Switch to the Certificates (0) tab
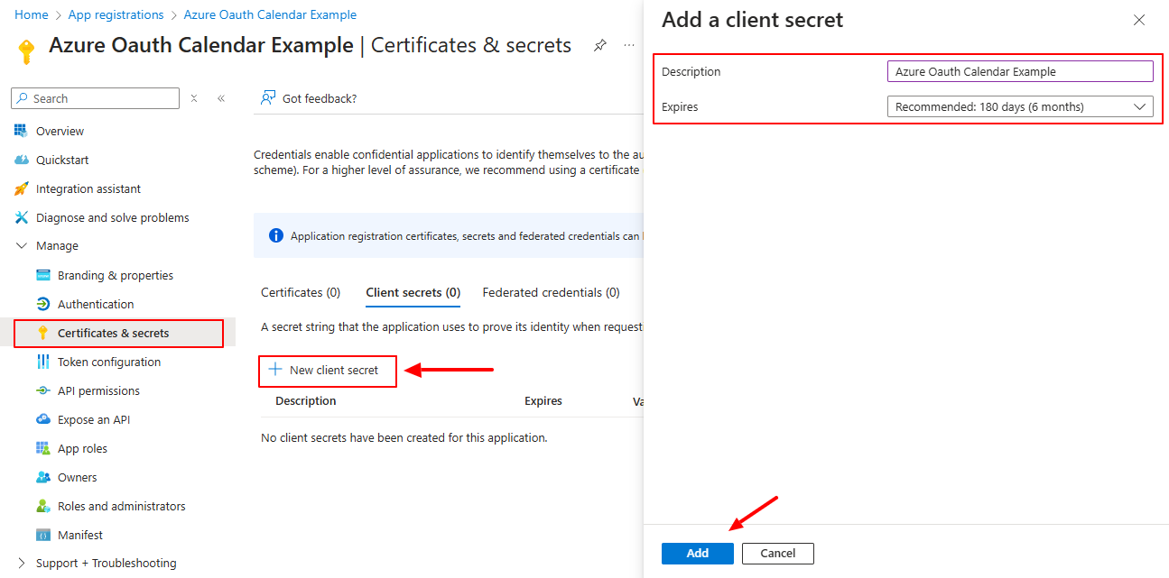Image resolution: width=1169 pixels, height=578 pixels. 301,292
